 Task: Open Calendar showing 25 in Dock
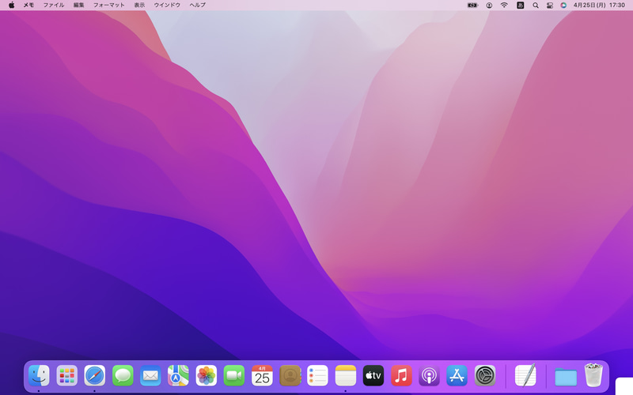262,376
